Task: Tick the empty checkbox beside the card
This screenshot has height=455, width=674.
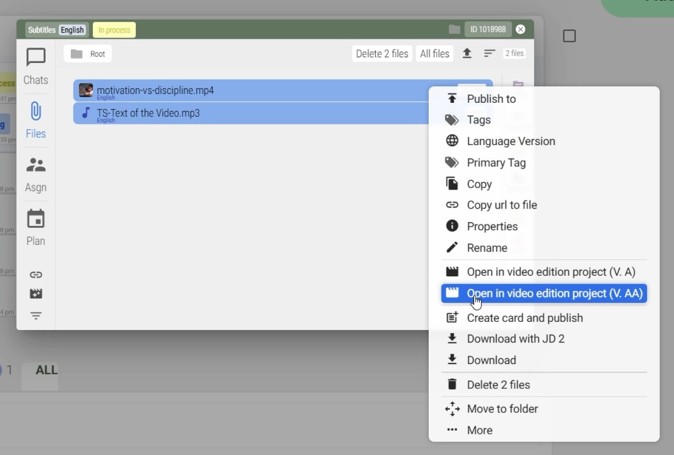Action: (569, 36)
